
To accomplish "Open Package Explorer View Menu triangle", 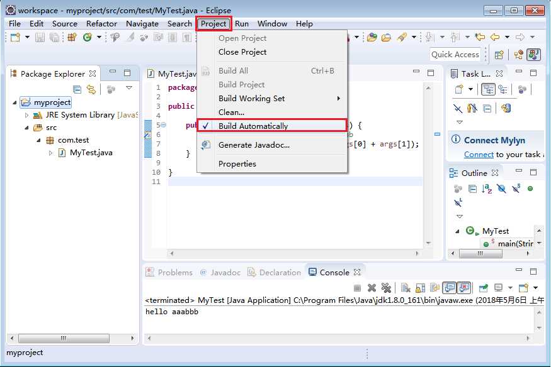I will [129, 87].
